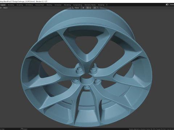The image size is (174, 130).
Task: Open the Animation workspace tab
Action: [x=58, y=5]
